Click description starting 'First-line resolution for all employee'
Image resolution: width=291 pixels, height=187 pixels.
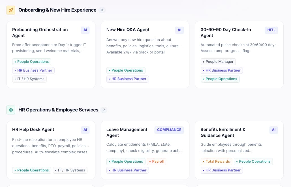(50, 146)
